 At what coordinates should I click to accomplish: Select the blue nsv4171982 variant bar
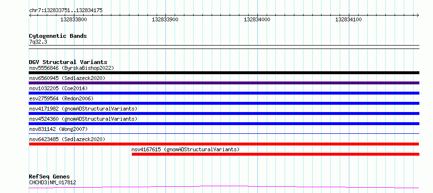click(x=224, y=113)
